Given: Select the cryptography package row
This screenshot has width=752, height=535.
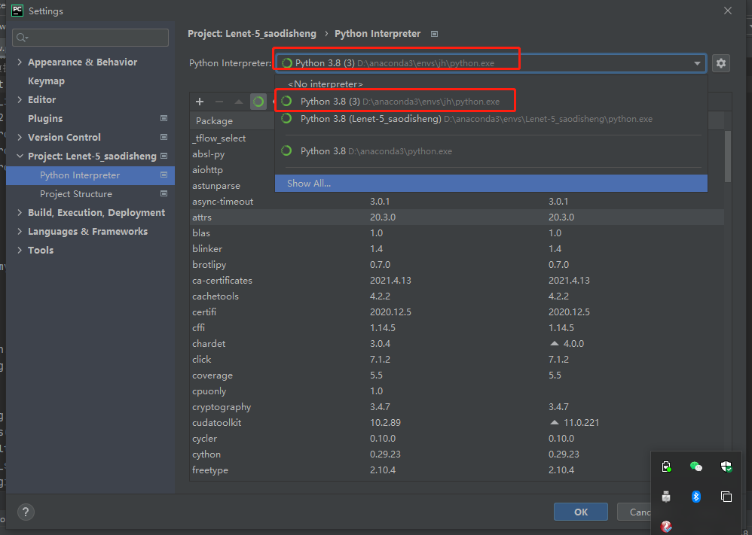Looking at the screenshot, I should click(457, 406).
